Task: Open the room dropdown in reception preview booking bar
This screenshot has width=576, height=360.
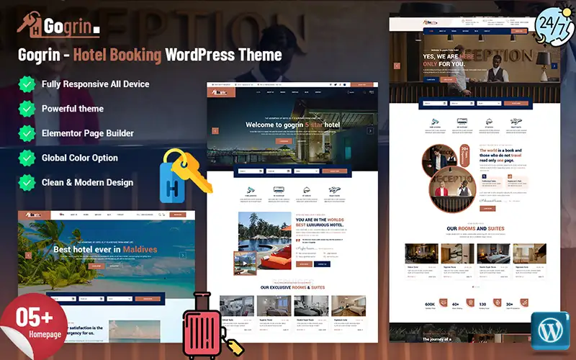Action: point(489,104)
